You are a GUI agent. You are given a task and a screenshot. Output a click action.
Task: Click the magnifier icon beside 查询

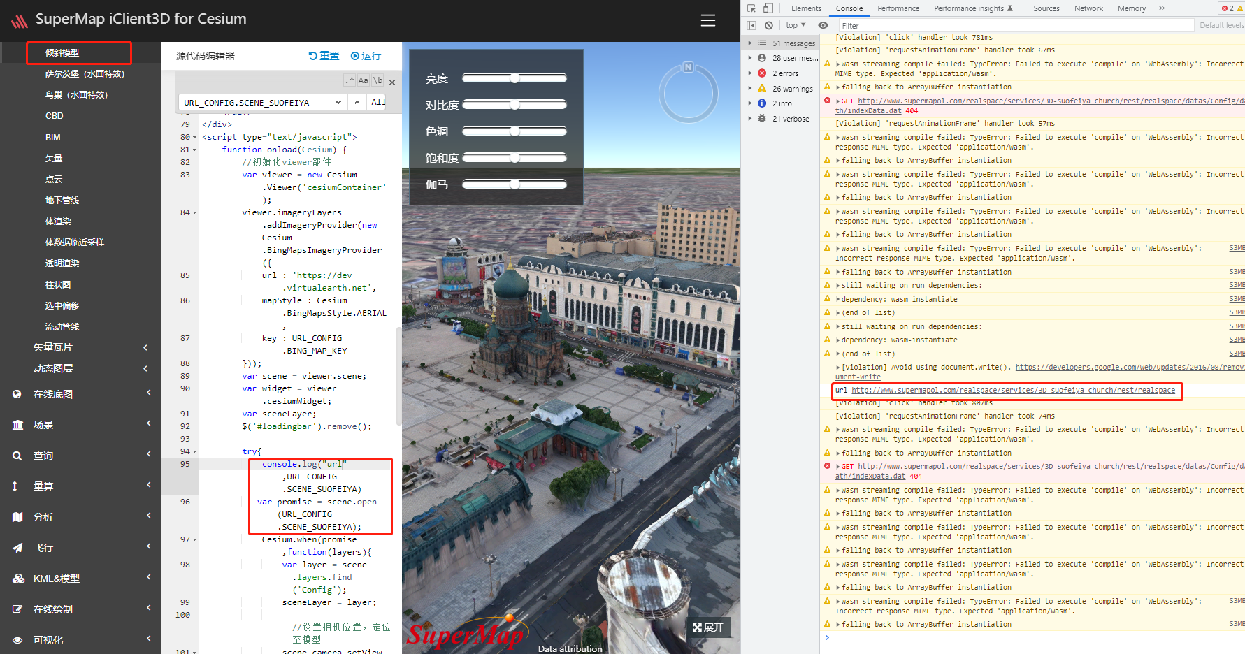pos(17,456)
